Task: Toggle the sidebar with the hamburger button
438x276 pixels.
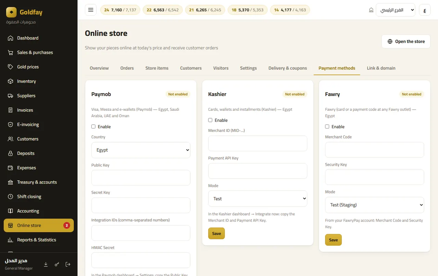Action: [91, 10]
